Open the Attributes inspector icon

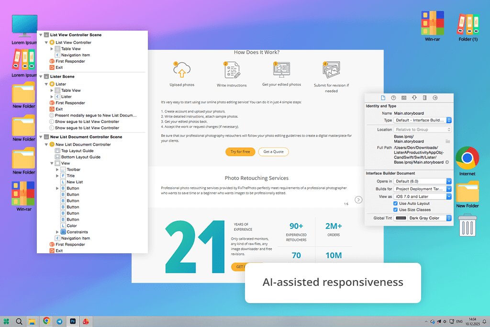pos(414,98)
